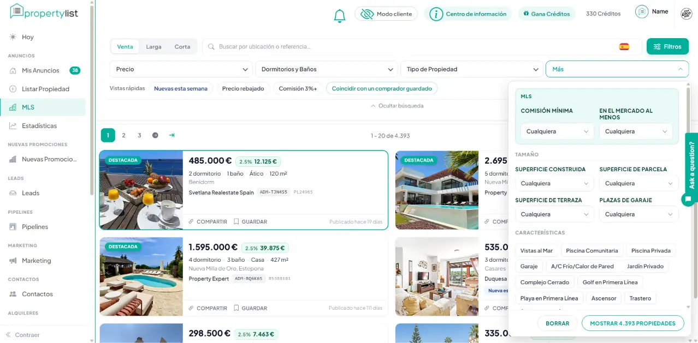698x343 pixels.
Task: Focus the location or reference search field
Action: point(415,47)
